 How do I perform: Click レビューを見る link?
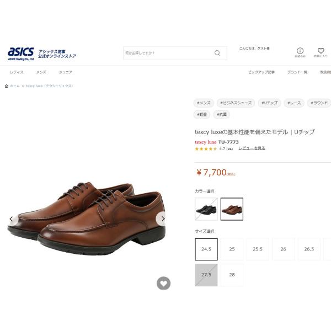pyautogui.click(x=252, y=148)
